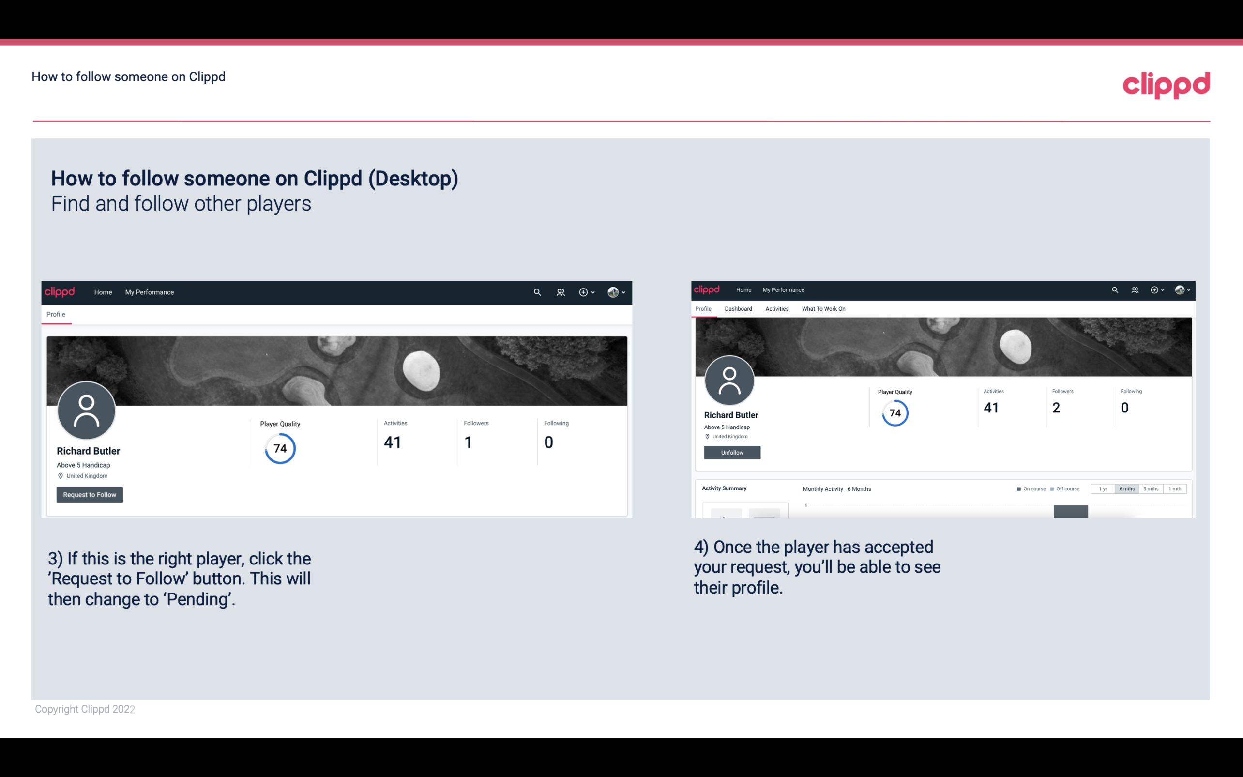Select the '3 mths' monthly activity filter

[1149, 489]
